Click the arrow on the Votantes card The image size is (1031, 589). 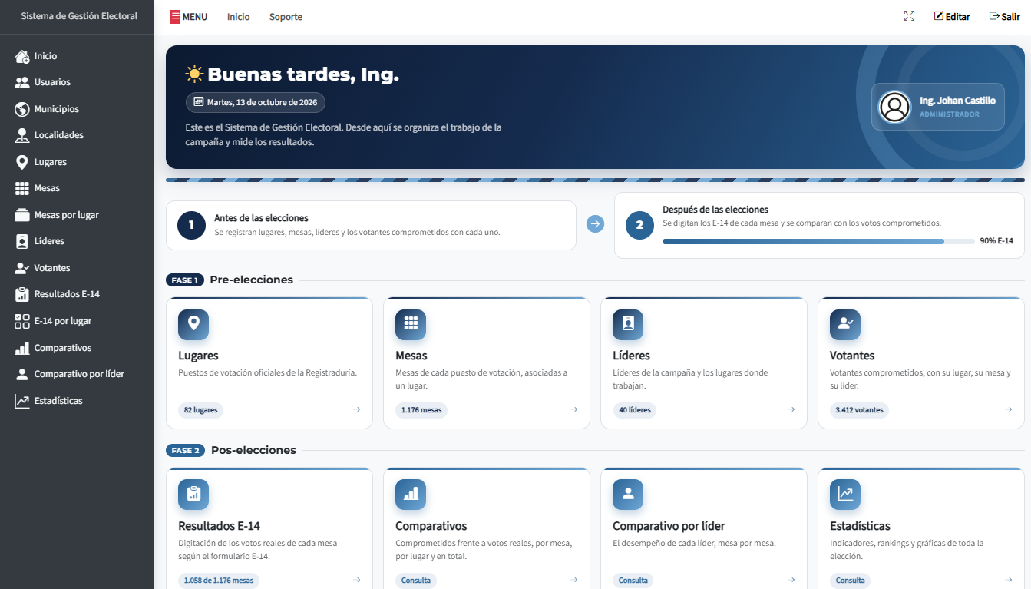[x=1009, y=409]
